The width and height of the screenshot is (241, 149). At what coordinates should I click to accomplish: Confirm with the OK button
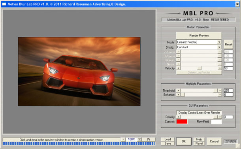[x=184, y=141]
